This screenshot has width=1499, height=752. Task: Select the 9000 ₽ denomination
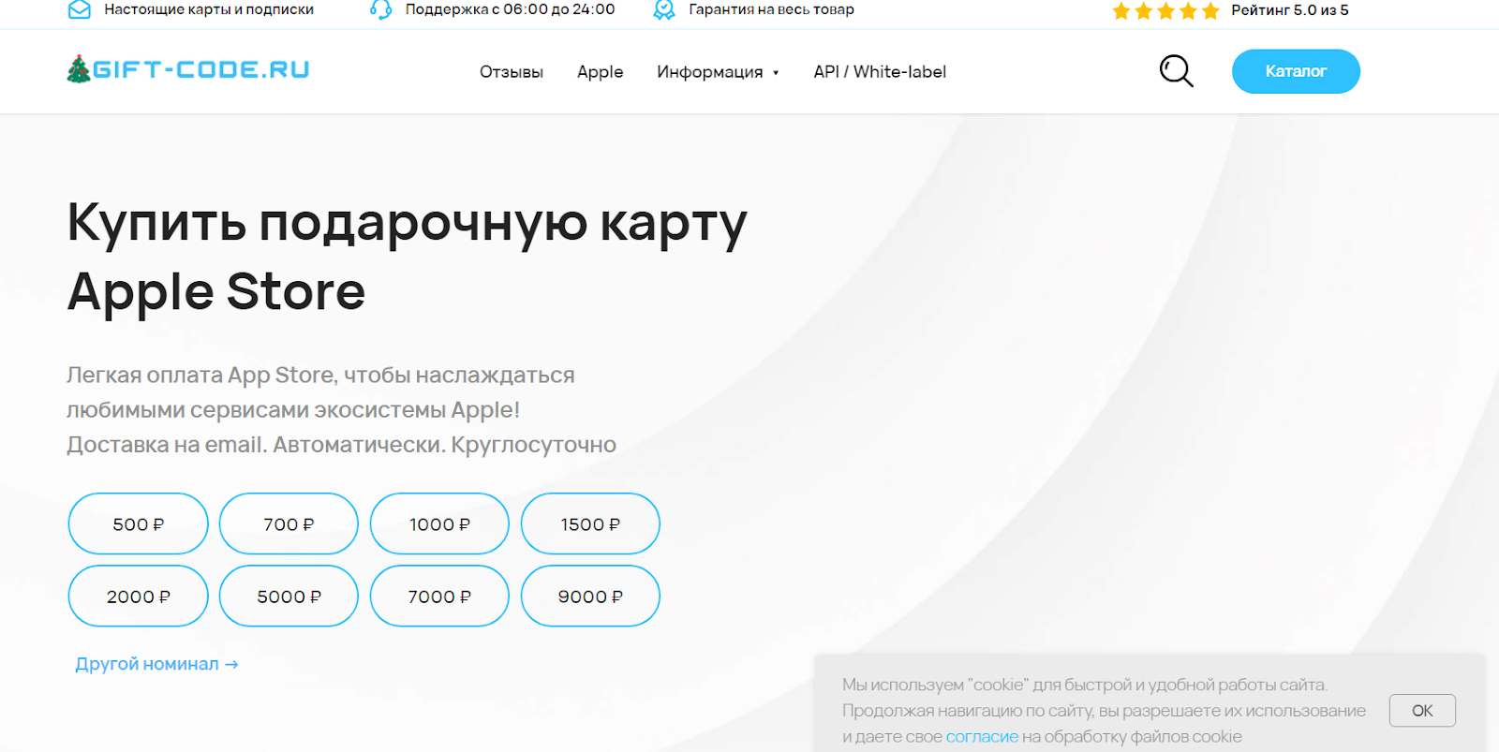(590, 597)
